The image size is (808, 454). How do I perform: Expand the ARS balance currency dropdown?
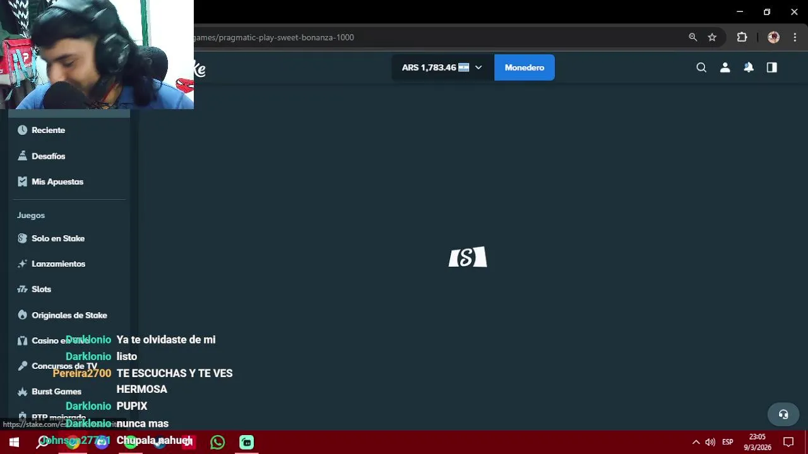pos(478,67)
